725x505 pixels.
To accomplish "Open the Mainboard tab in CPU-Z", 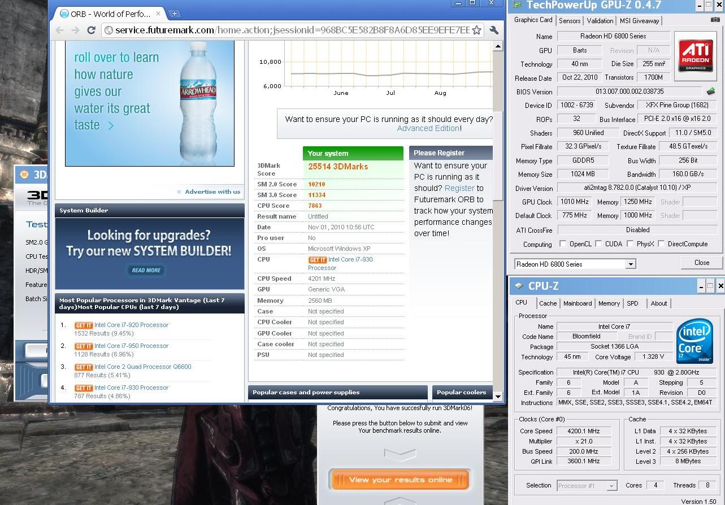I will pyautogui.click(x=578, y=303).
